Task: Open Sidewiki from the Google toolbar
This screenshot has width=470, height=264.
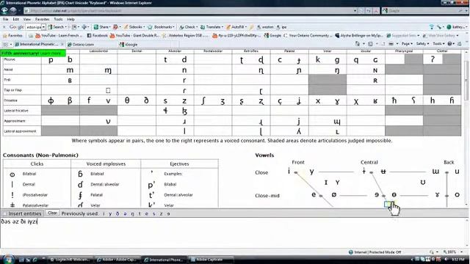Action: (x=134, y=27)
